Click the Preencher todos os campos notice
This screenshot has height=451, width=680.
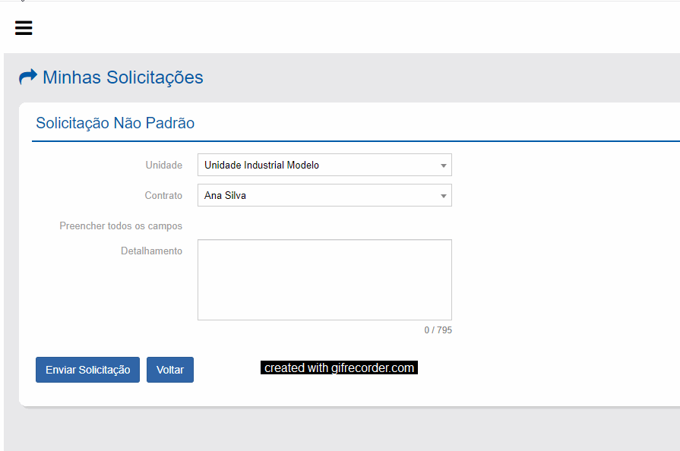[121, 225]
